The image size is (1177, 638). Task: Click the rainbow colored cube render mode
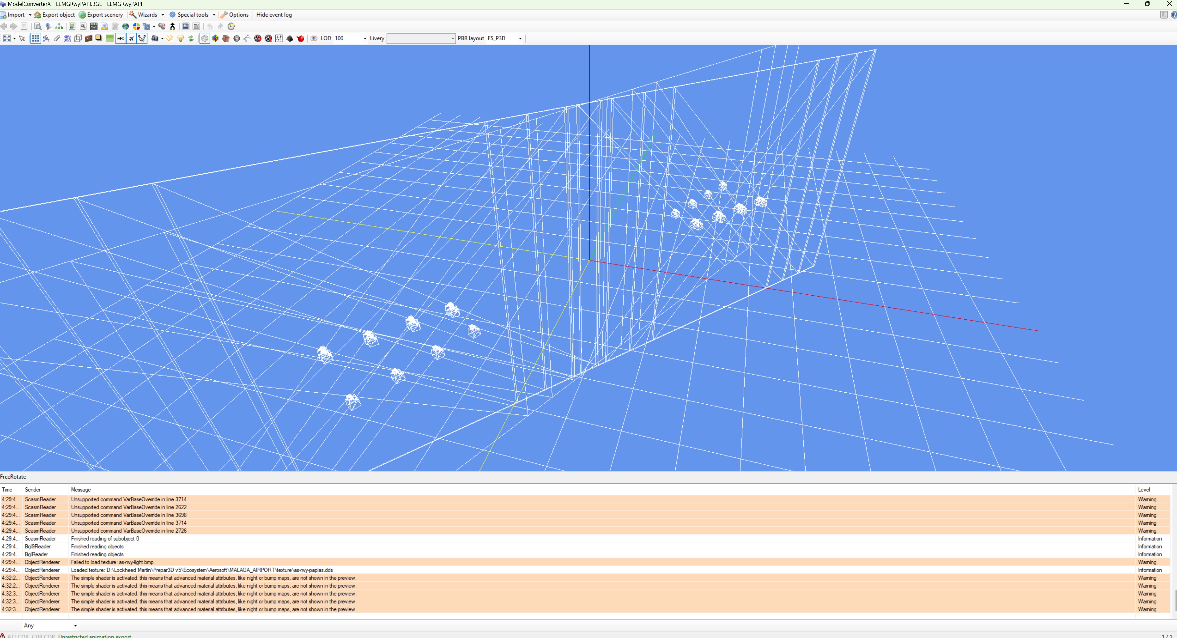tap(215, 38)
